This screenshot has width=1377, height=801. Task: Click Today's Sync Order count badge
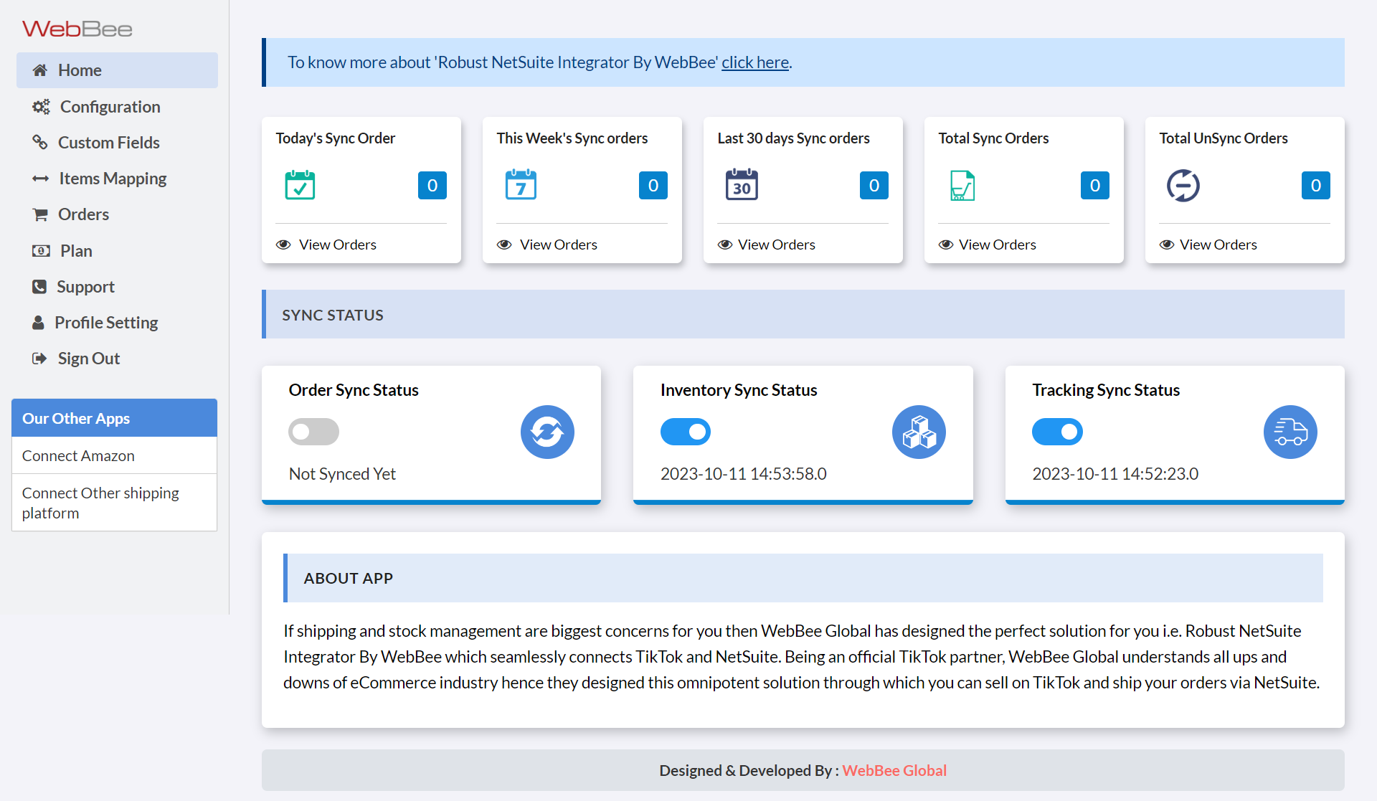(432, 186)
